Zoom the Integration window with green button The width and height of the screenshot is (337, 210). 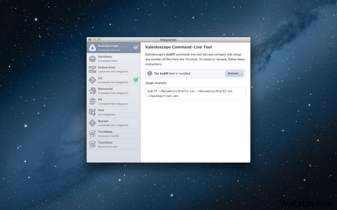coord(99,39)
